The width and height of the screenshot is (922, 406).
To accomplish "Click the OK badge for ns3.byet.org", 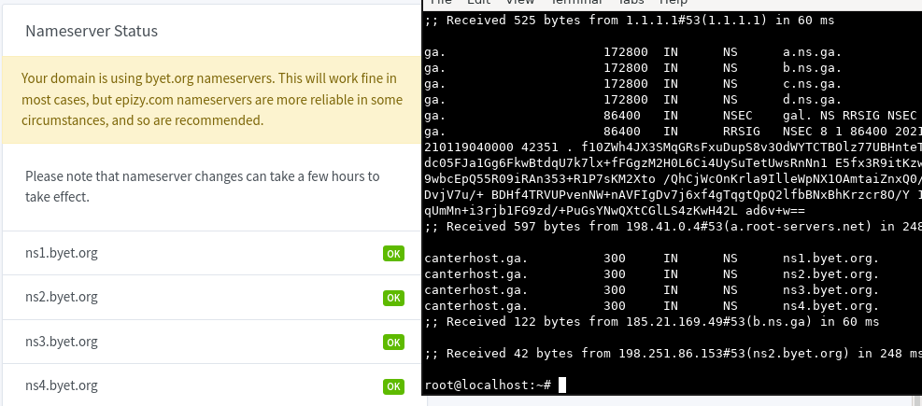I will [393, 342].
